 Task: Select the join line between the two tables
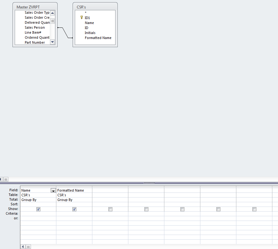(x=65, y=33)
